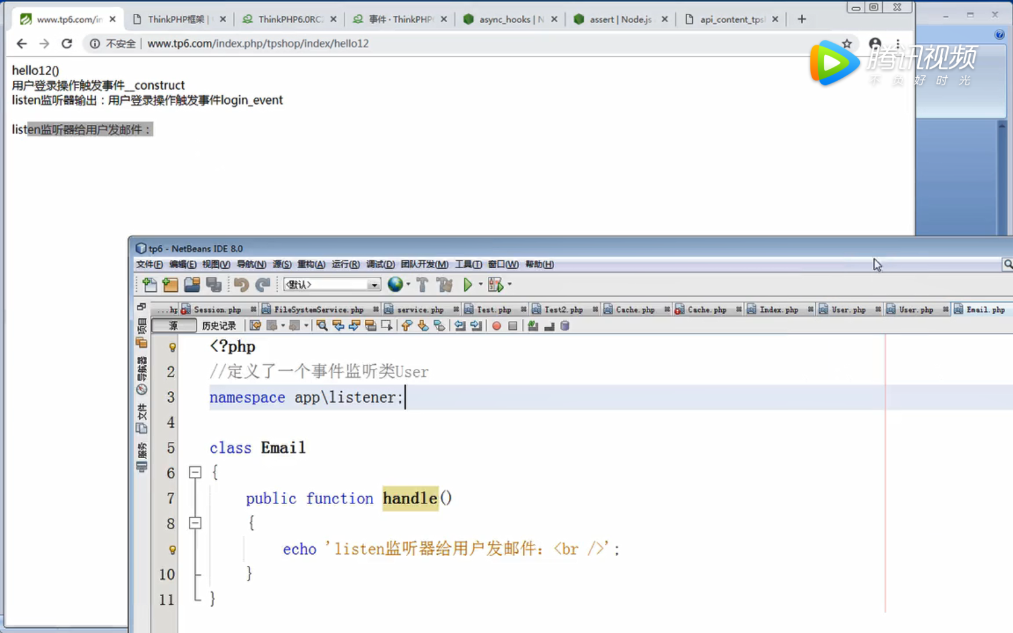Image resolution: width=1013 pixels, height=633 pixels.
Task: Click the bookmark star in address bar
Action: pos(847,43)
